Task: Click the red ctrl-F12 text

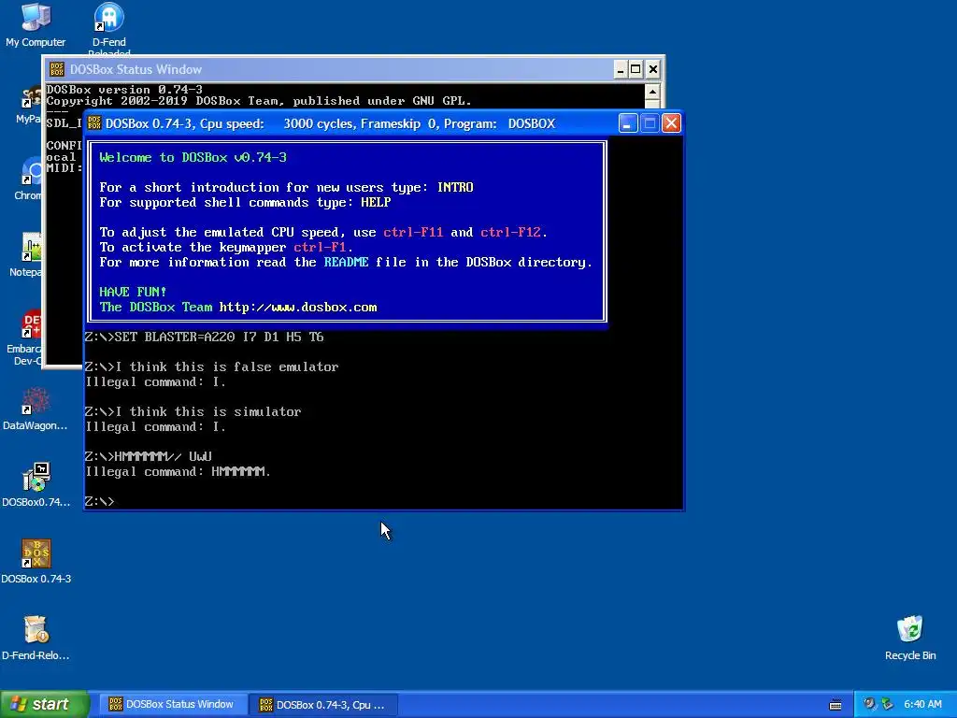Action: tap(511, 232)
